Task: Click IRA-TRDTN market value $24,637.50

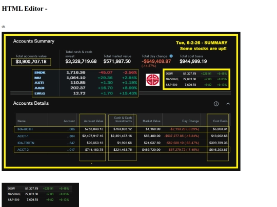Action: [x=152, y=143]
